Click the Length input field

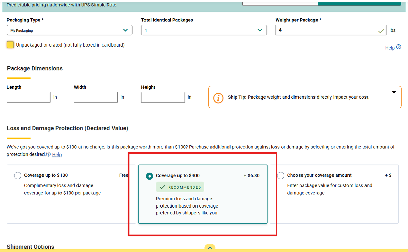point(29,97)
